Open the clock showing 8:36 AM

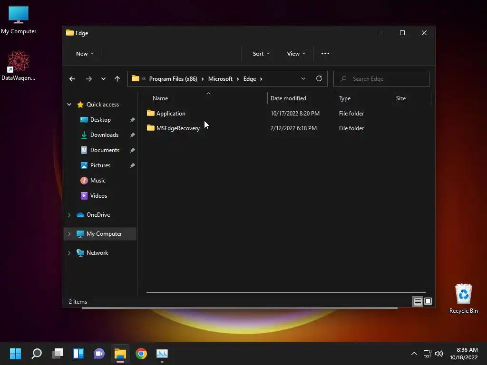(x=464, y=354)
